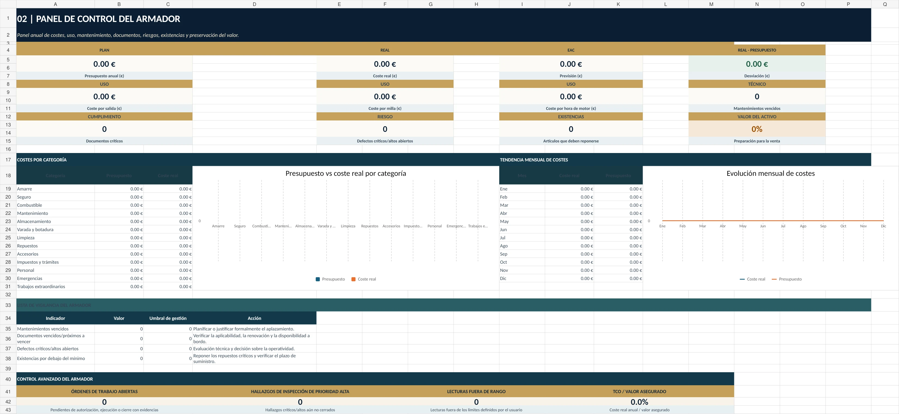Click the 0.0% TCO value
This screenshot has height=414, width=899.
(x=639, y=402)
